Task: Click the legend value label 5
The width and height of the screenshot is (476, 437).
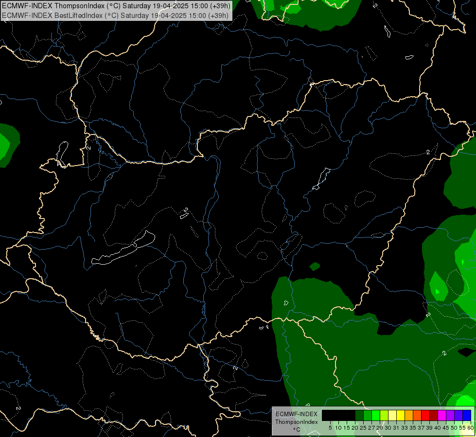Action: [330, 428]
